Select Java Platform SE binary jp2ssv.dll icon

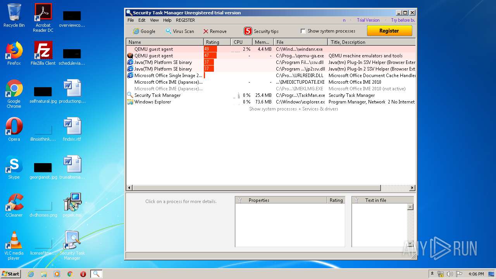pos(130,69)
